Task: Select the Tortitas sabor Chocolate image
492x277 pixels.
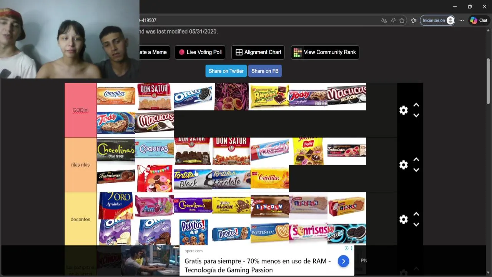Action: click(x=231, y=179)
